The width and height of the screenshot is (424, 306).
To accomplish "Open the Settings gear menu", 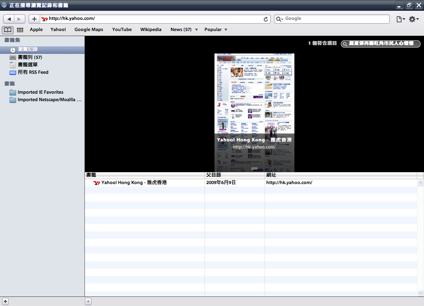I will pos(413,19).
